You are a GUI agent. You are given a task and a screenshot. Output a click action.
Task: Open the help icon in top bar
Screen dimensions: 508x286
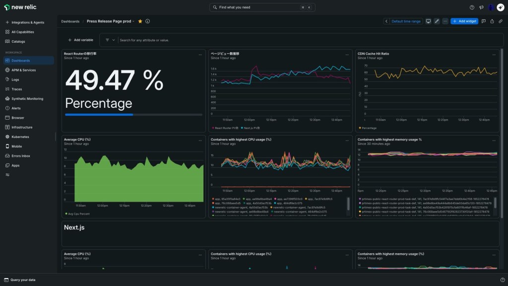(472, 7)
